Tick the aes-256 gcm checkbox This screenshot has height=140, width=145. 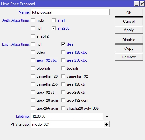(33, 108)
